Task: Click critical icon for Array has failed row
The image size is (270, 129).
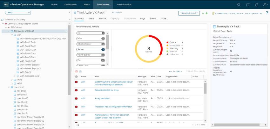Action: pyautogui.click(x=76, y=99)
